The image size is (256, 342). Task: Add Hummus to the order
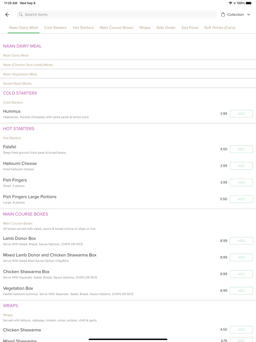coord(241,114)
